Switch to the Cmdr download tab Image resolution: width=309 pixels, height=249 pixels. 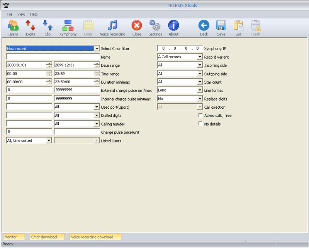click(44, 237)
